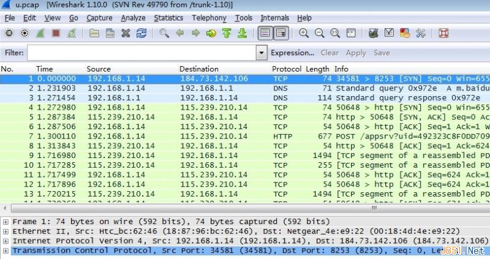Click into the Filter text field

point(141,53)
